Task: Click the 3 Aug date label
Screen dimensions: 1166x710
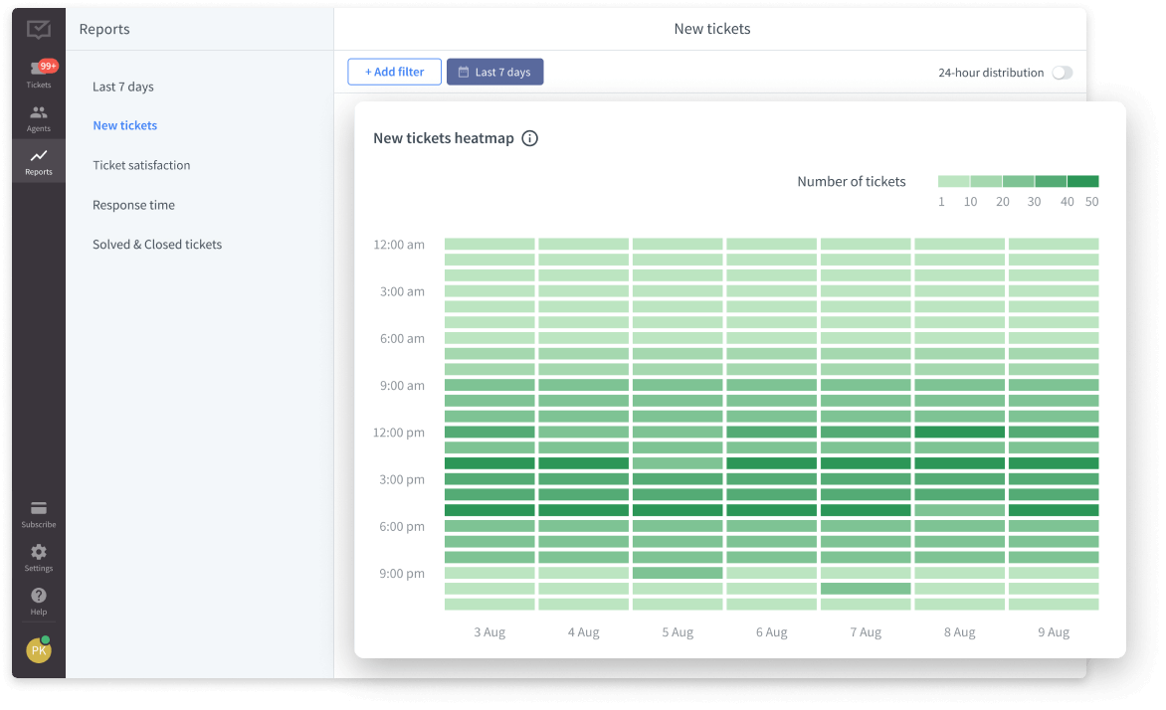Action: point(489,632)
